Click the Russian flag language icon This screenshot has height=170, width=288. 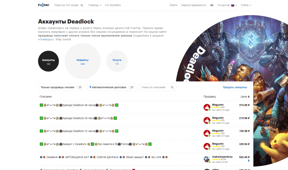tap(233, 5)
